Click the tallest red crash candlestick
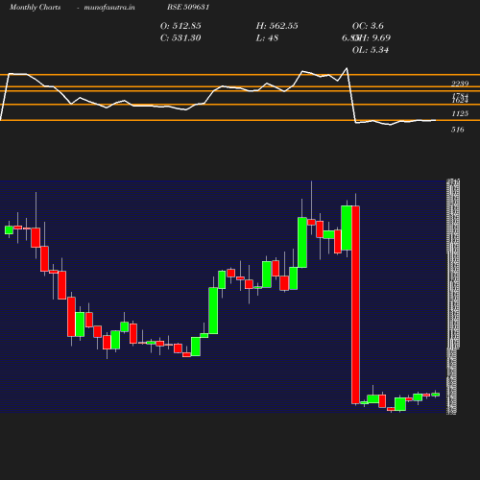 click(355, 304)
